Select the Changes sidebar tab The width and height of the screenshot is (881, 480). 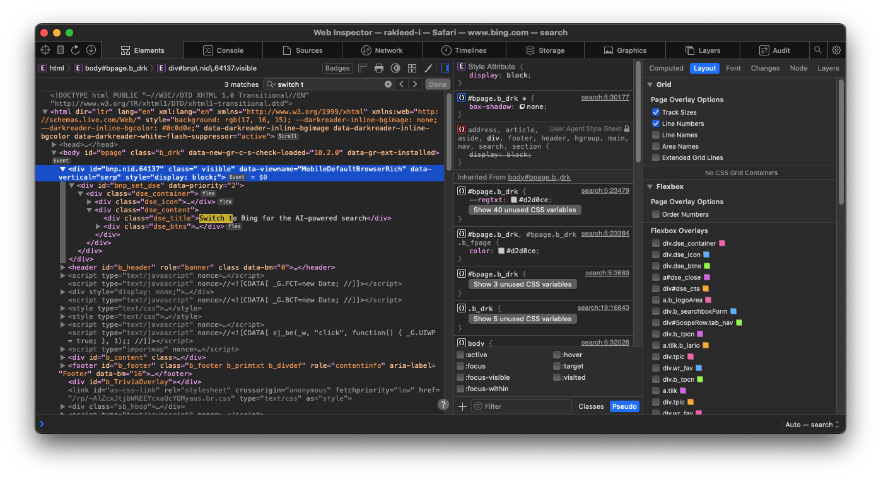click(x=765, y=68)
